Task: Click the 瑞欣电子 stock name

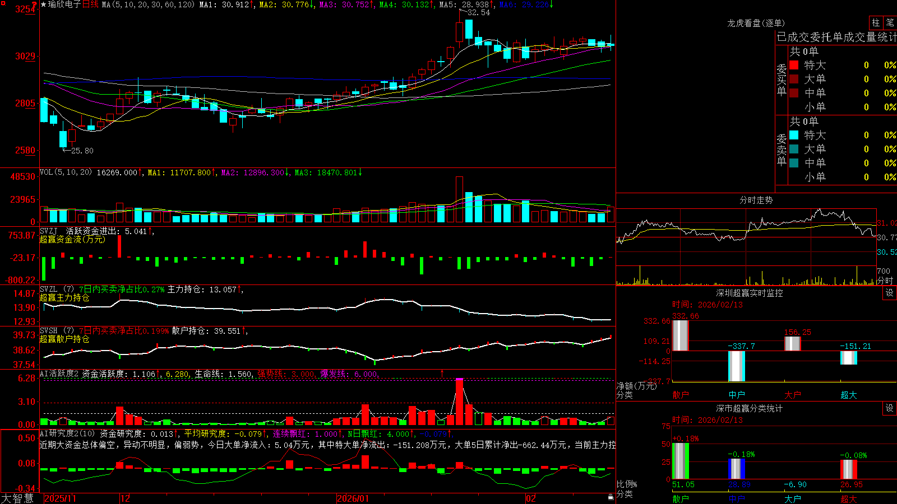Action: 64,4
